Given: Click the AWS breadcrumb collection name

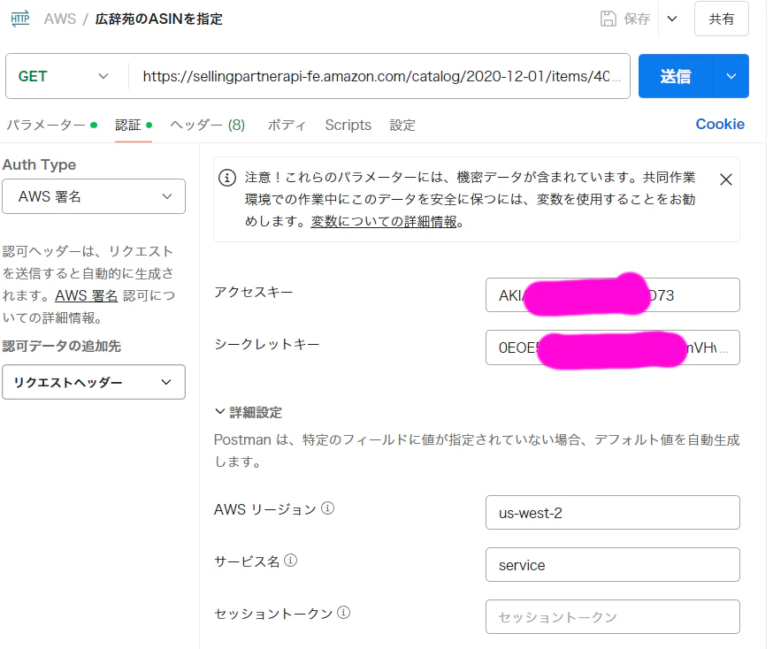Looking at the screenshot, I should (59, 19).
